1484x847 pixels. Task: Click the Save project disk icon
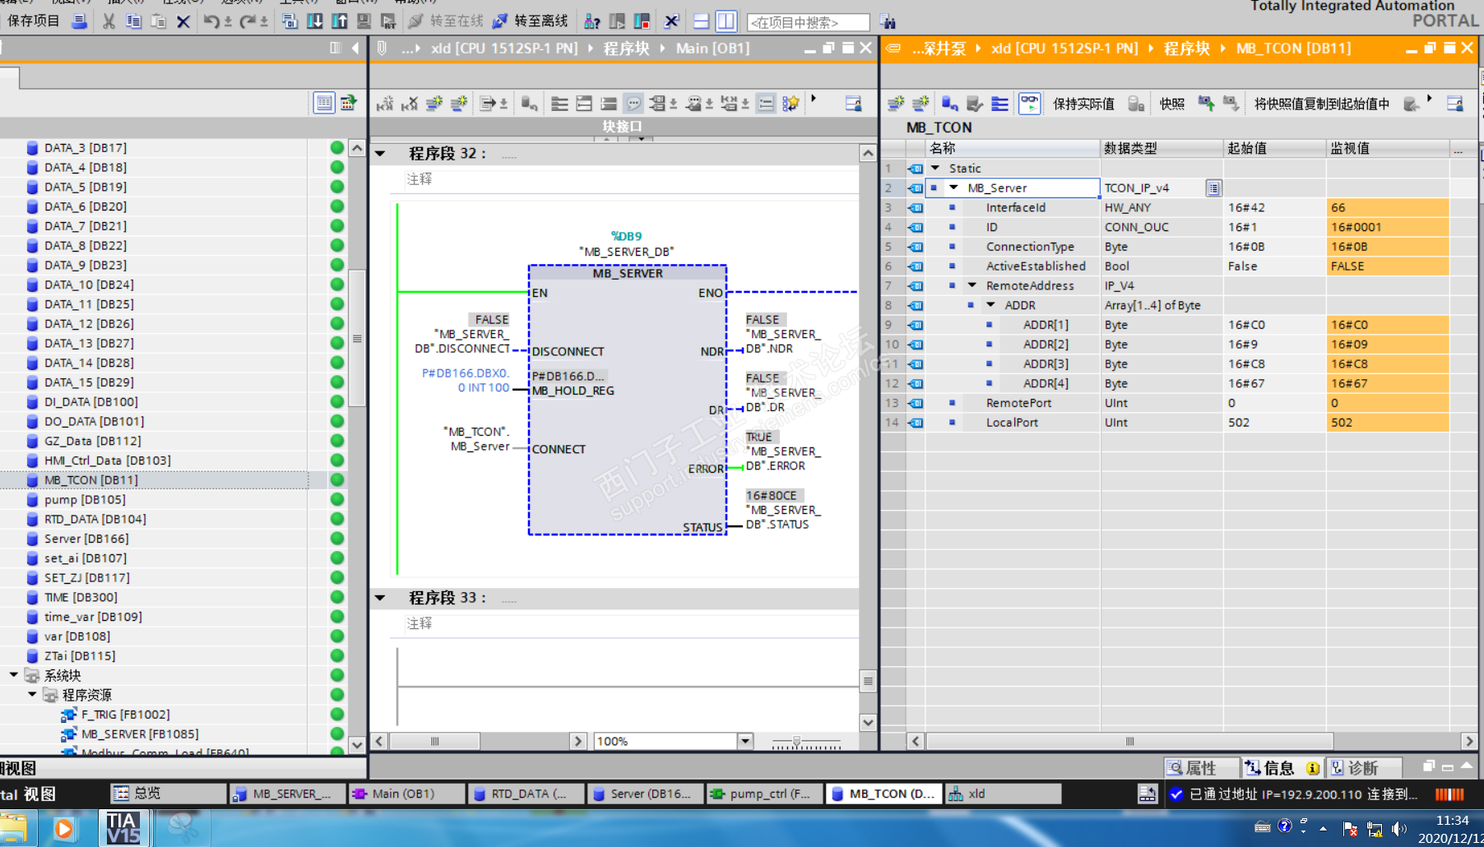click(x=79, y=21)
